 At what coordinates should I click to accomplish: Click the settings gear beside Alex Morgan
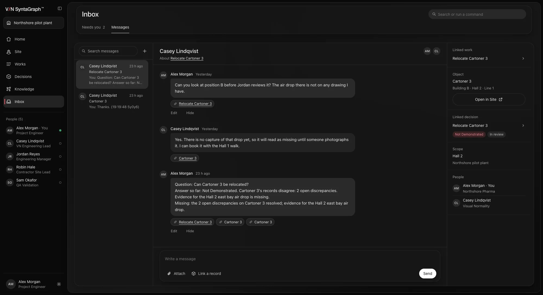click(59, 284)
